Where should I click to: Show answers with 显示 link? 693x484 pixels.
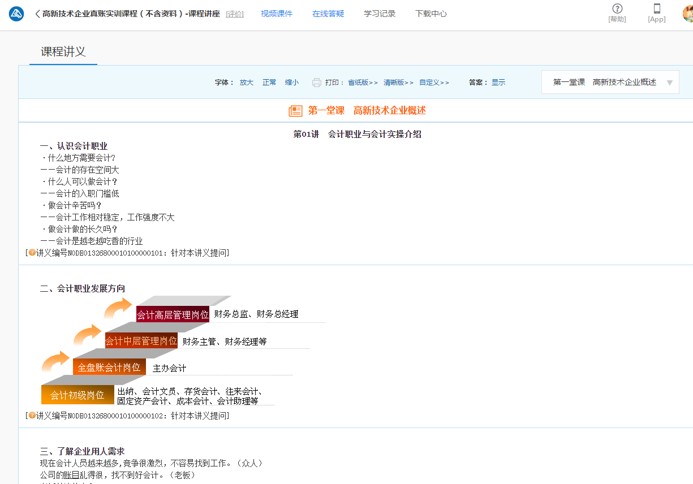pyautogui.click(x=498, y=83)
